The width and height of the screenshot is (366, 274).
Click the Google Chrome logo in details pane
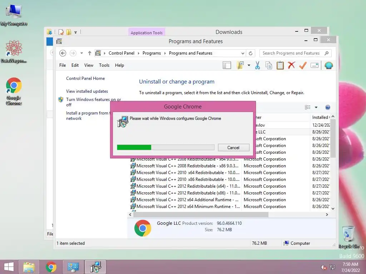143,228
